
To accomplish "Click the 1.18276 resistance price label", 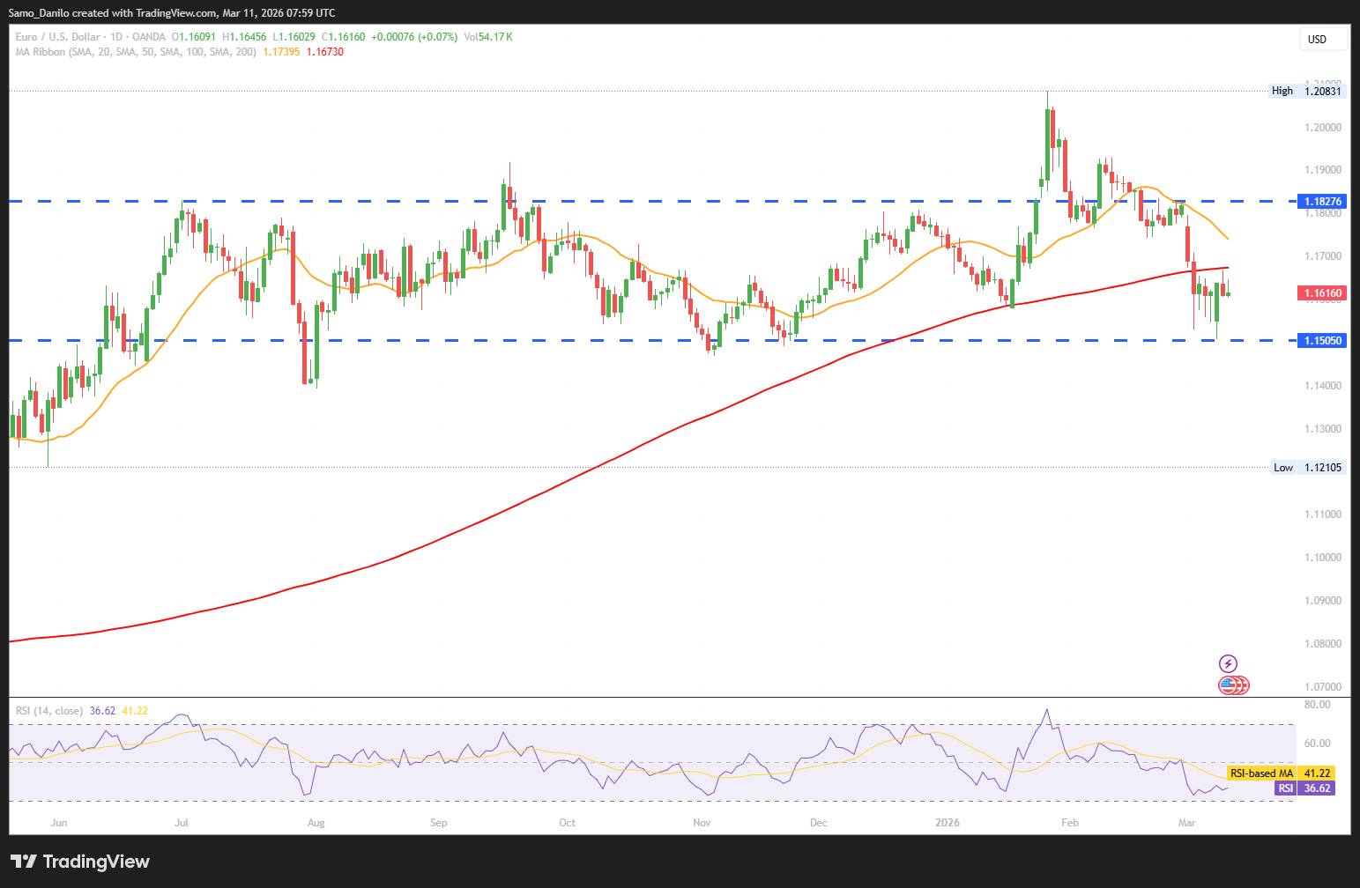I will click(1322, 202).
